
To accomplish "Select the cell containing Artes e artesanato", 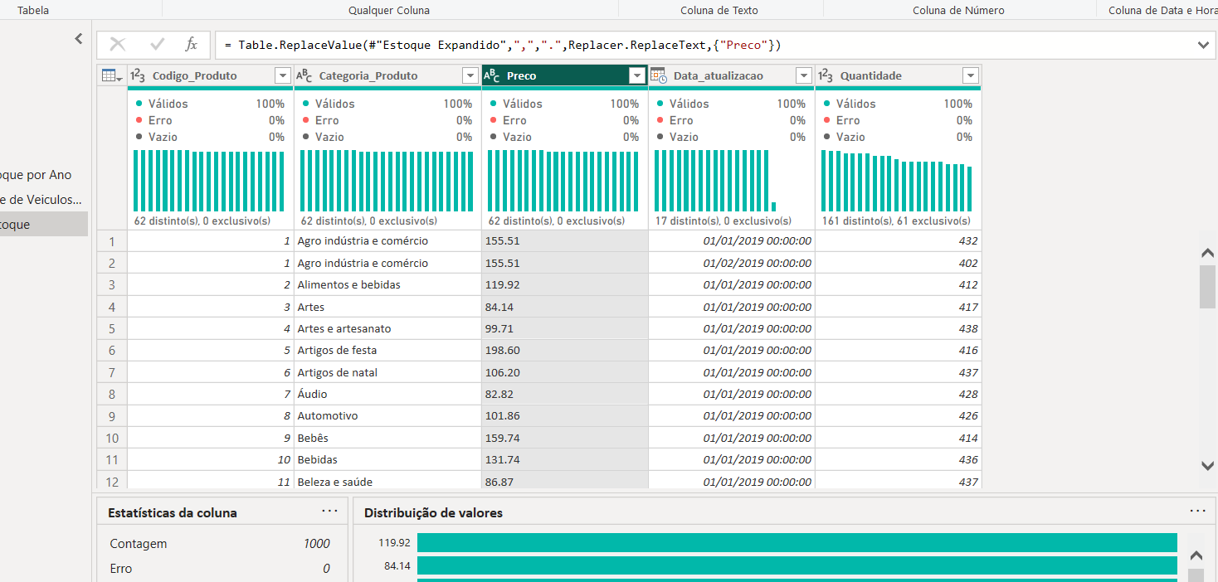I will coord(343,329).
